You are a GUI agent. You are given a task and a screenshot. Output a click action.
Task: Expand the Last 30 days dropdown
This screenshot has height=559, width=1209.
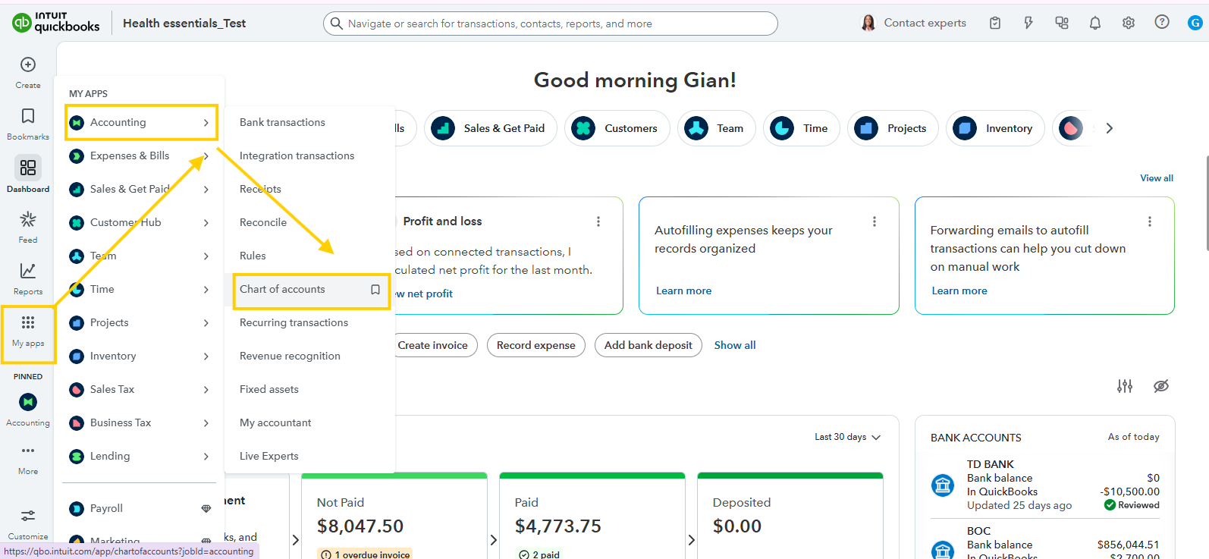click(847, 437)
